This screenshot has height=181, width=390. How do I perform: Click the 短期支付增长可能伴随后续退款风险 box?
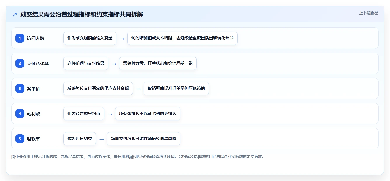pyautogui.click(x=144, y=139)
